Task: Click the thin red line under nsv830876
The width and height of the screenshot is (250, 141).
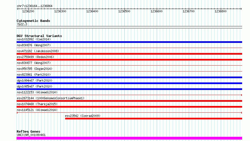Action: point(129,48)
